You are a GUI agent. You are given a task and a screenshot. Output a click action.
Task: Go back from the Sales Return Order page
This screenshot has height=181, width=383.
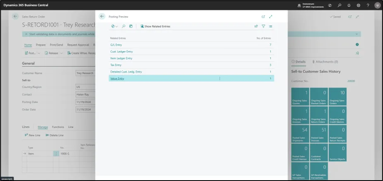click(15, 16)
